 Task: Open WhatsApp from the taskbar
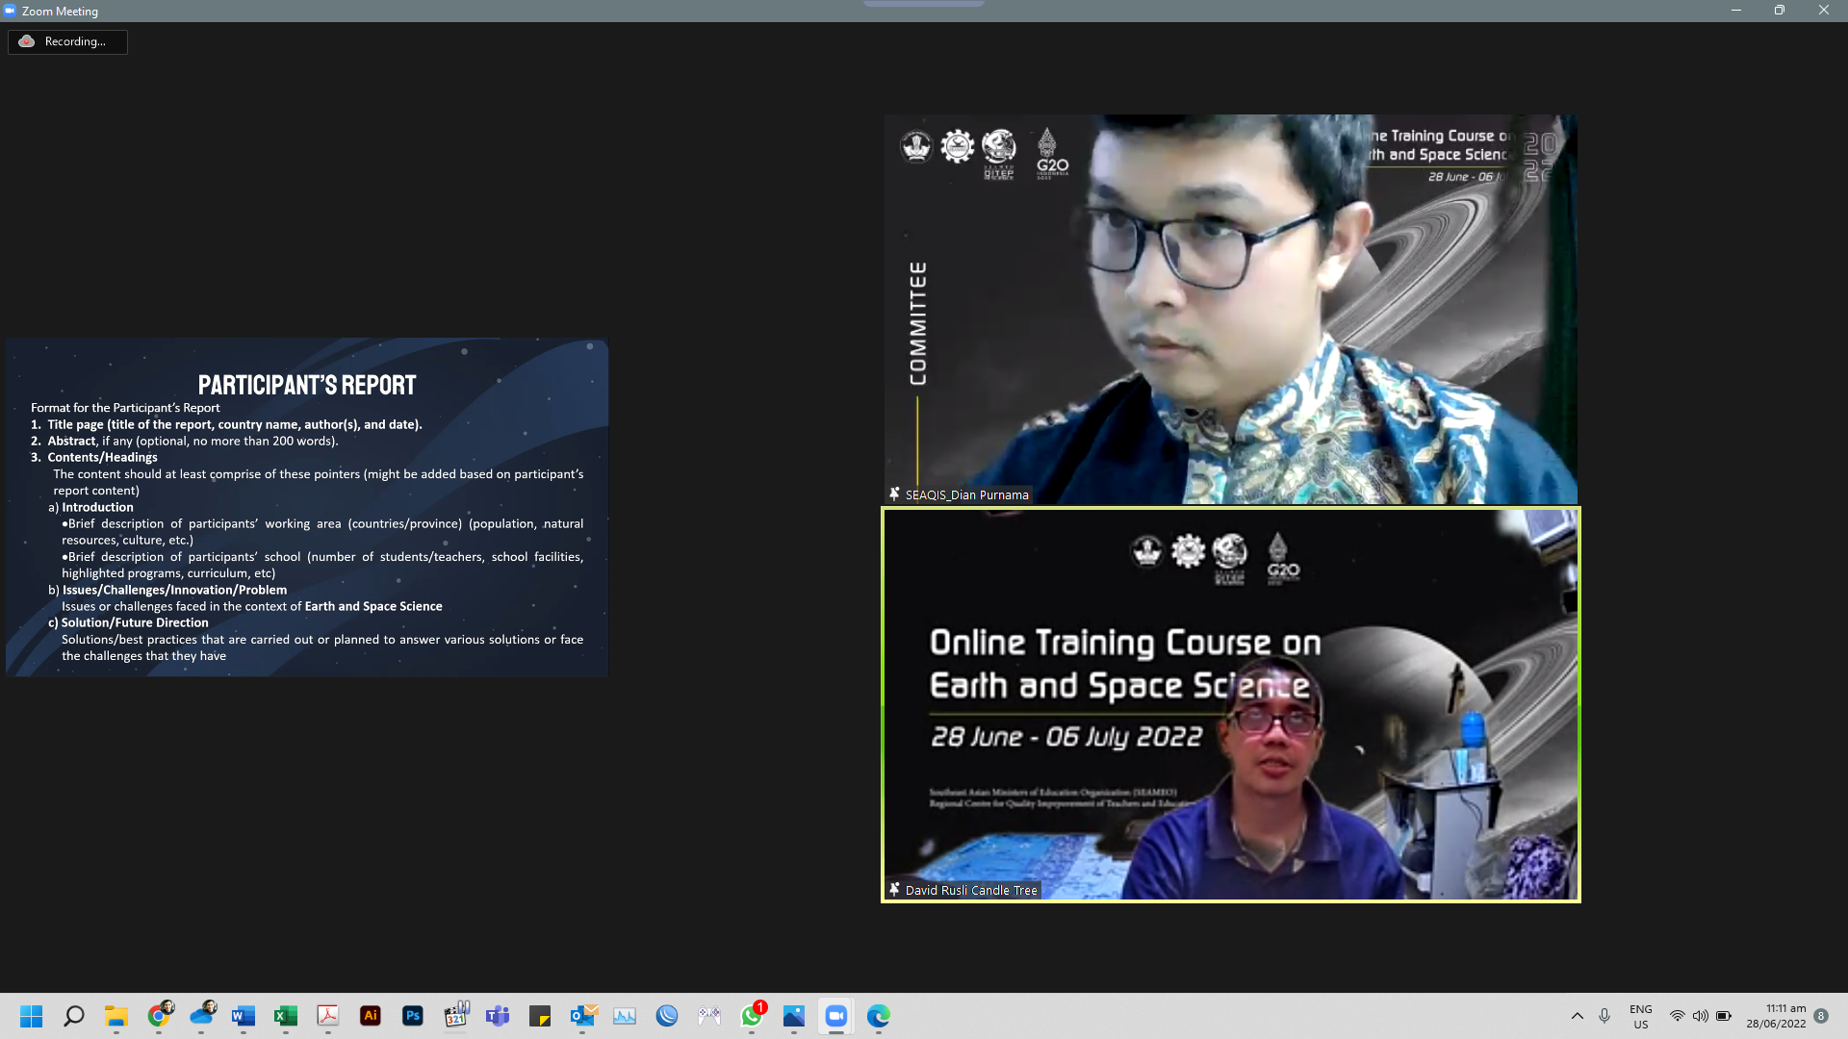752,1016
